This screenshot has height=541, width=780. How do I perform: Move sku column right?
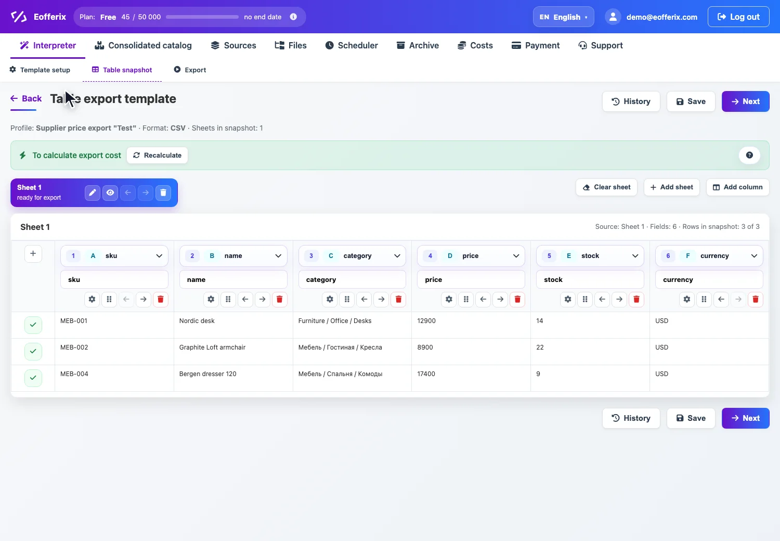coord(144,299)
